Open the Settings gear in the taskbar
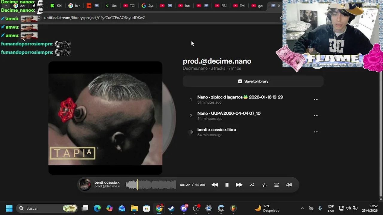Screen dimensions: 383x215 pyautogui.click(x=209, y=208)
